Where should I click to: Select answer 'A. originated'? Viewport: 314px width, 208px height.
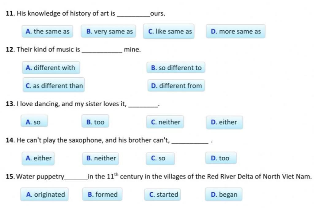pos(44,194)
